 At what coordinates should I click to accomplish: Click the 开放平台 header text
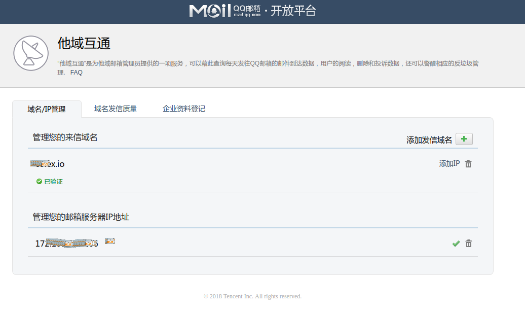tap(293, 11)
